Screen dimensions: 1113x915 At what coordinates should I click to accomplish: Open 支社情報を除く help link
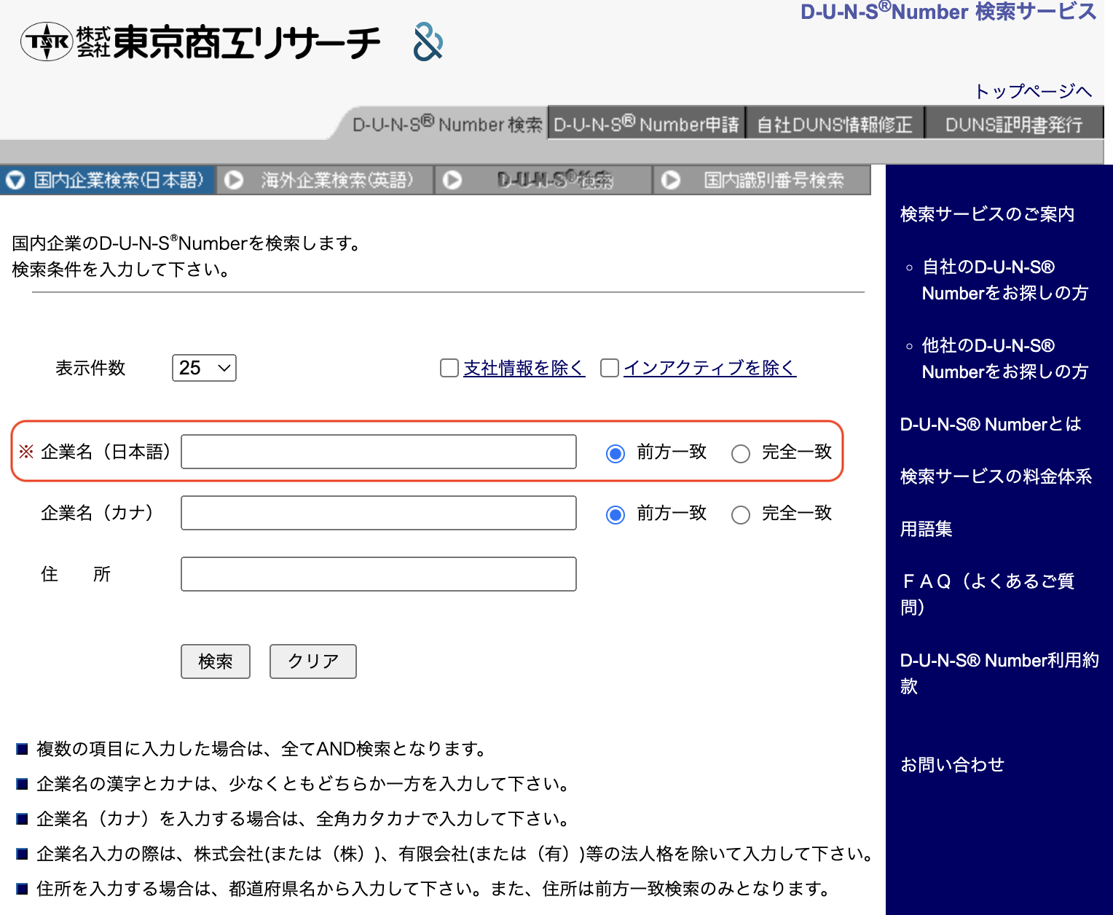(x=524, y=368)
